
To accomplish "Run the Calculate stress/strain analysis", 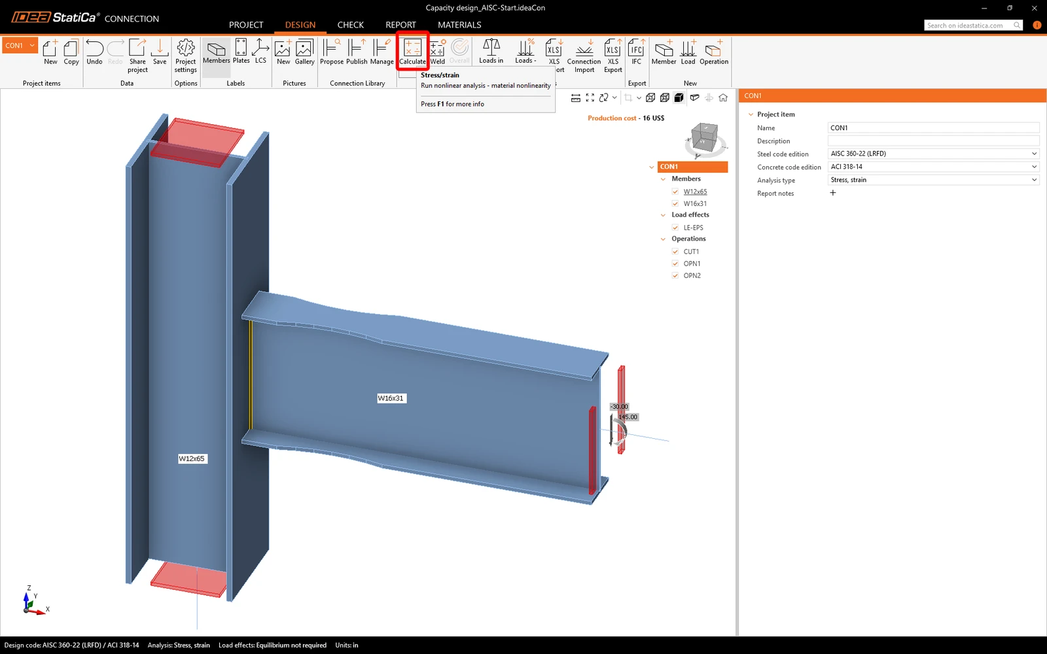I will [x=412, y=52].
